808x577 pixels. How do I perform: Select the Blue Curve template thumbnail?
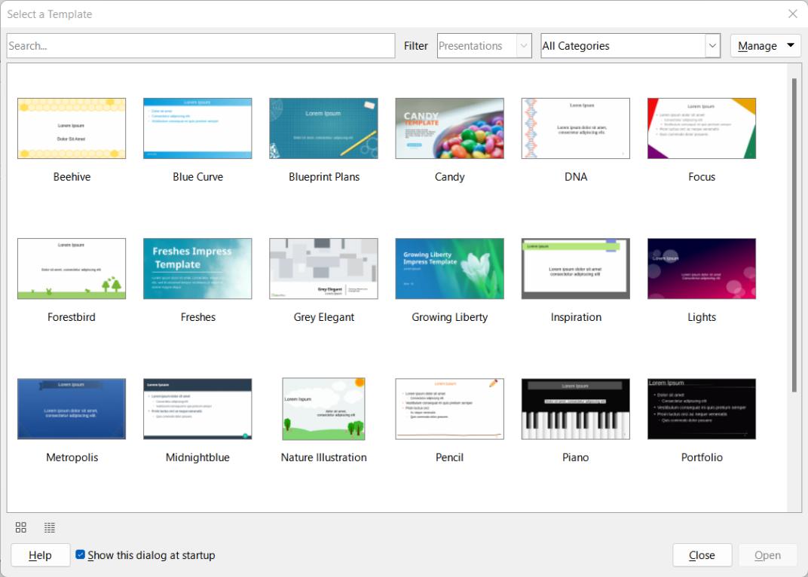198,128
